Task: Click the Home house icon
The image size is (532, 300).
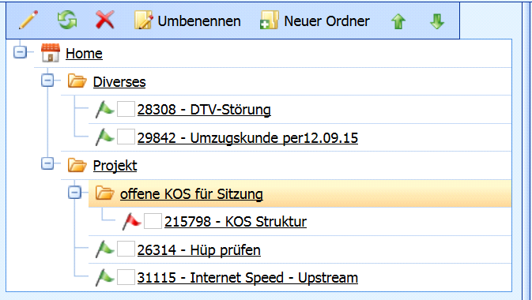Action: click(51, 53)
